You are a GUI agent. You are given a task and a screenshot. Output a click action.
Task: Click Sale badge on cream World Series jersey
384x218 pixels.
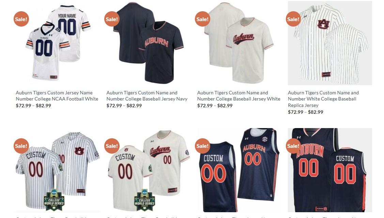coord(112,146)
